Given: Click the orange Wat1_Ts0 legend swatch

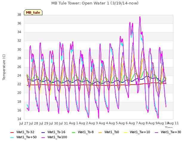Looking at the screenshot, I should pyautogui.click(x=100, y=132).
